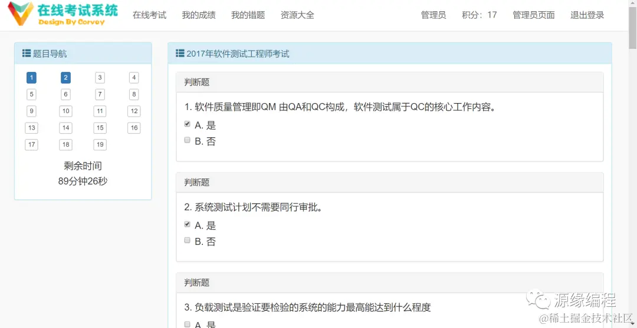Jump to question 6 in navigator
The height and width of the screenshot is (328, 637).
coord(66,94)
